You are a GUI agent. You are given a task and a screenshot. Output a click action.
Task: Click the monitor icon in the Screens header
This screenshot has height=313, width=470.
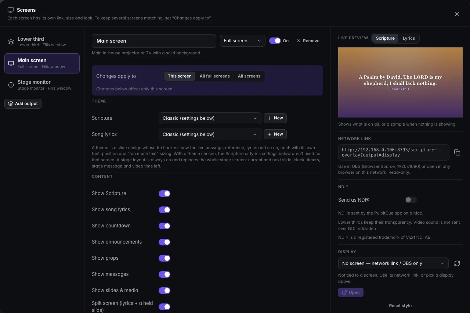click(x=11, y=10)
